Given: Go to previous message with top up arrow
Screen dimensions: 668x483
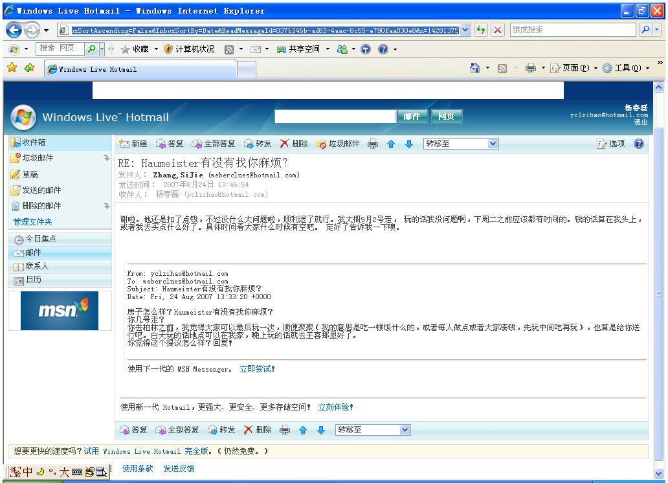Looking at the screenshot, I should pyautogui.click(x=391, y=144).
